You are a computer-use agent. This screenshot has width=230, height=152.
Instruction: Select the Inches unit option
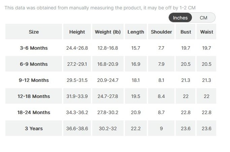[x=180, y=18]
